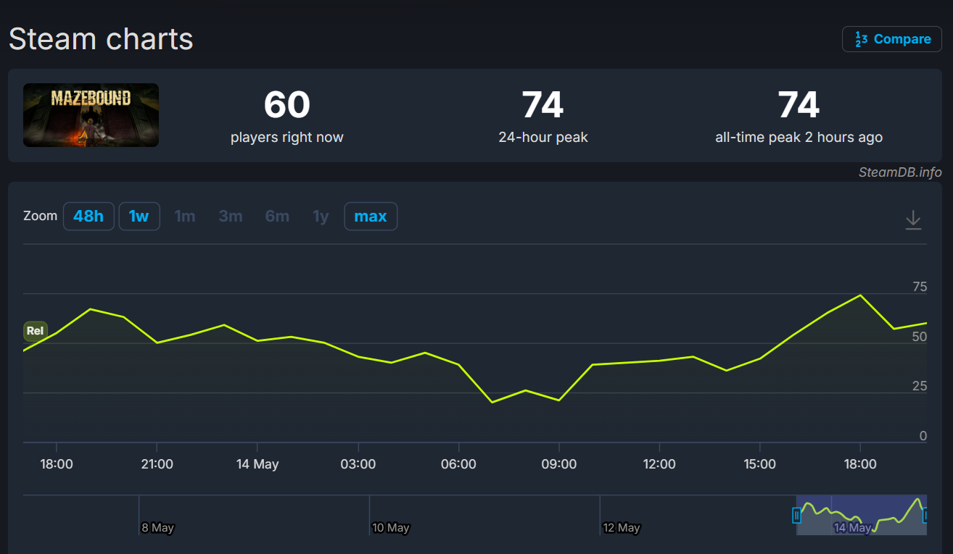Open the Mazebound game thumbnail
The image size is (953, 554).
(91, 115)
